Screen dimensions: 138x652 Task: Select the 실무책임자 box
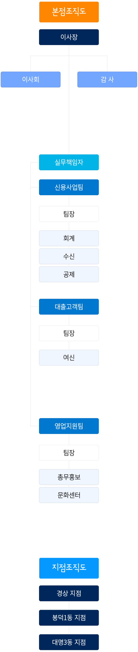click(69, 162)
